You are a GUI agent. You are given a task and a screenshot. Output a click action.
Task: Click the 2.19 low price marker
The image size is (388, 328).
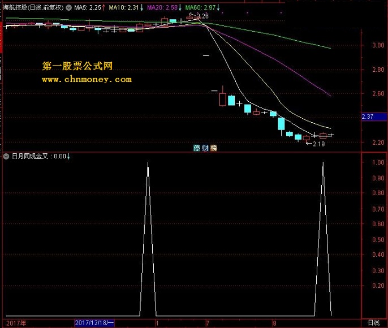coord(319,144)
